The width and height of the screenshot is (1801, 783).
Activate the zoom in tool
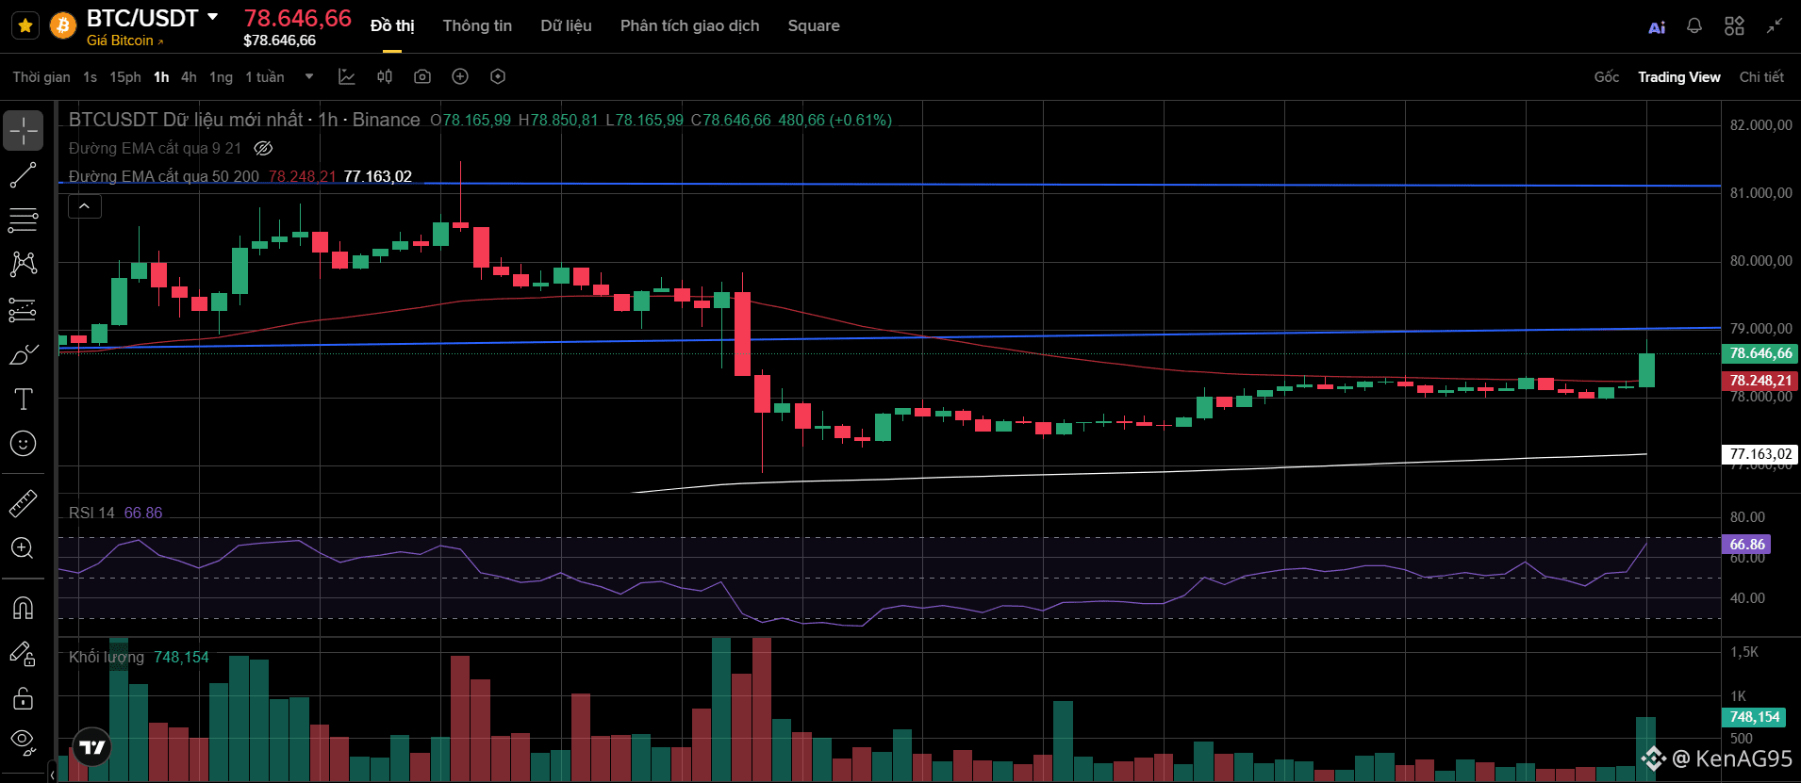click(x=23, y=548)
